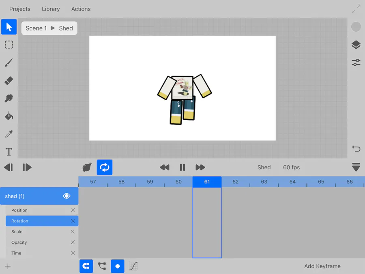Jump to frame 64 on timeline
This screenshot has height=274, width=365.
(292, 182)
